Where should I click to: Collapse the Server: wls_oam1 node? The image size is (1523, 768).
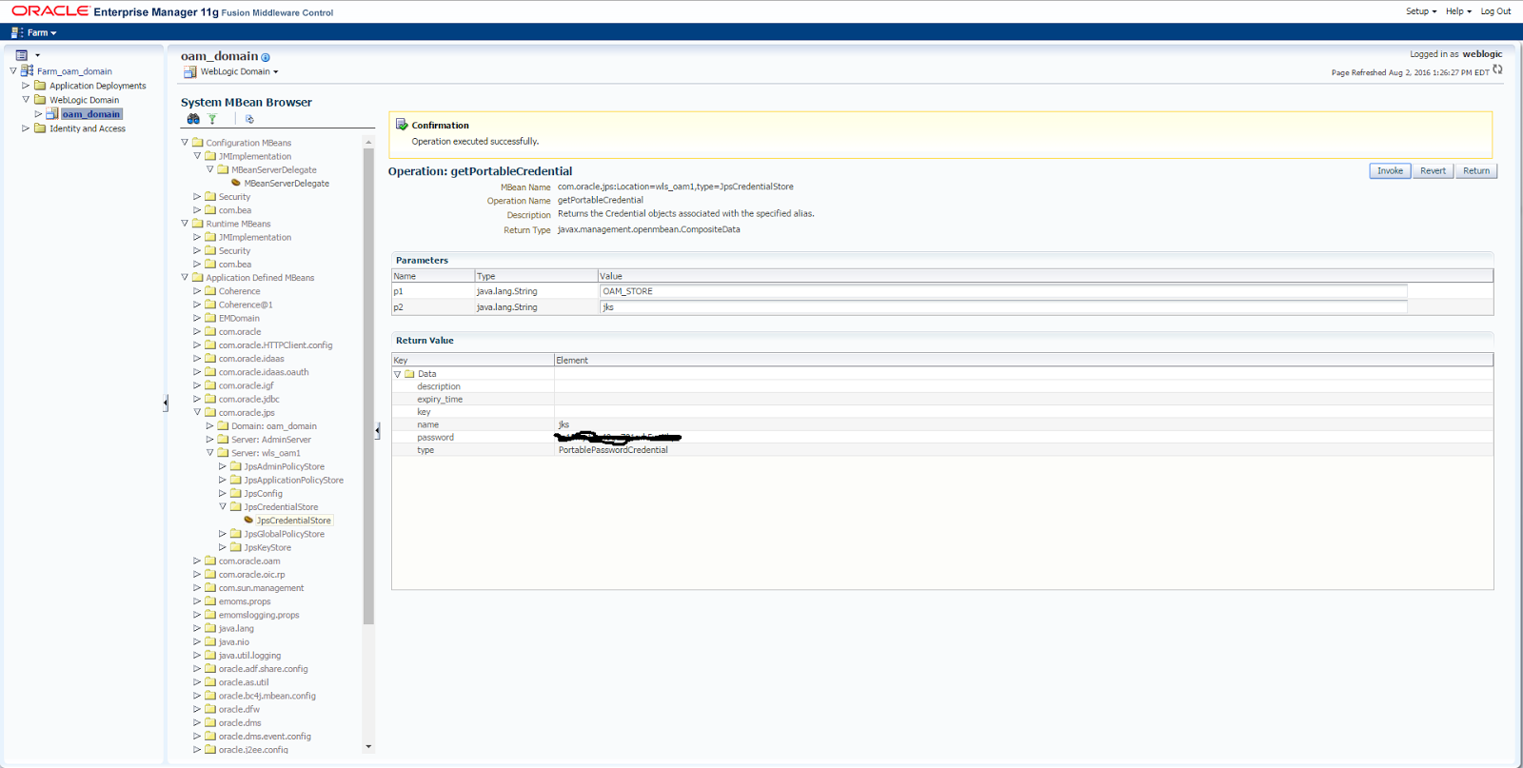point(210,453)
